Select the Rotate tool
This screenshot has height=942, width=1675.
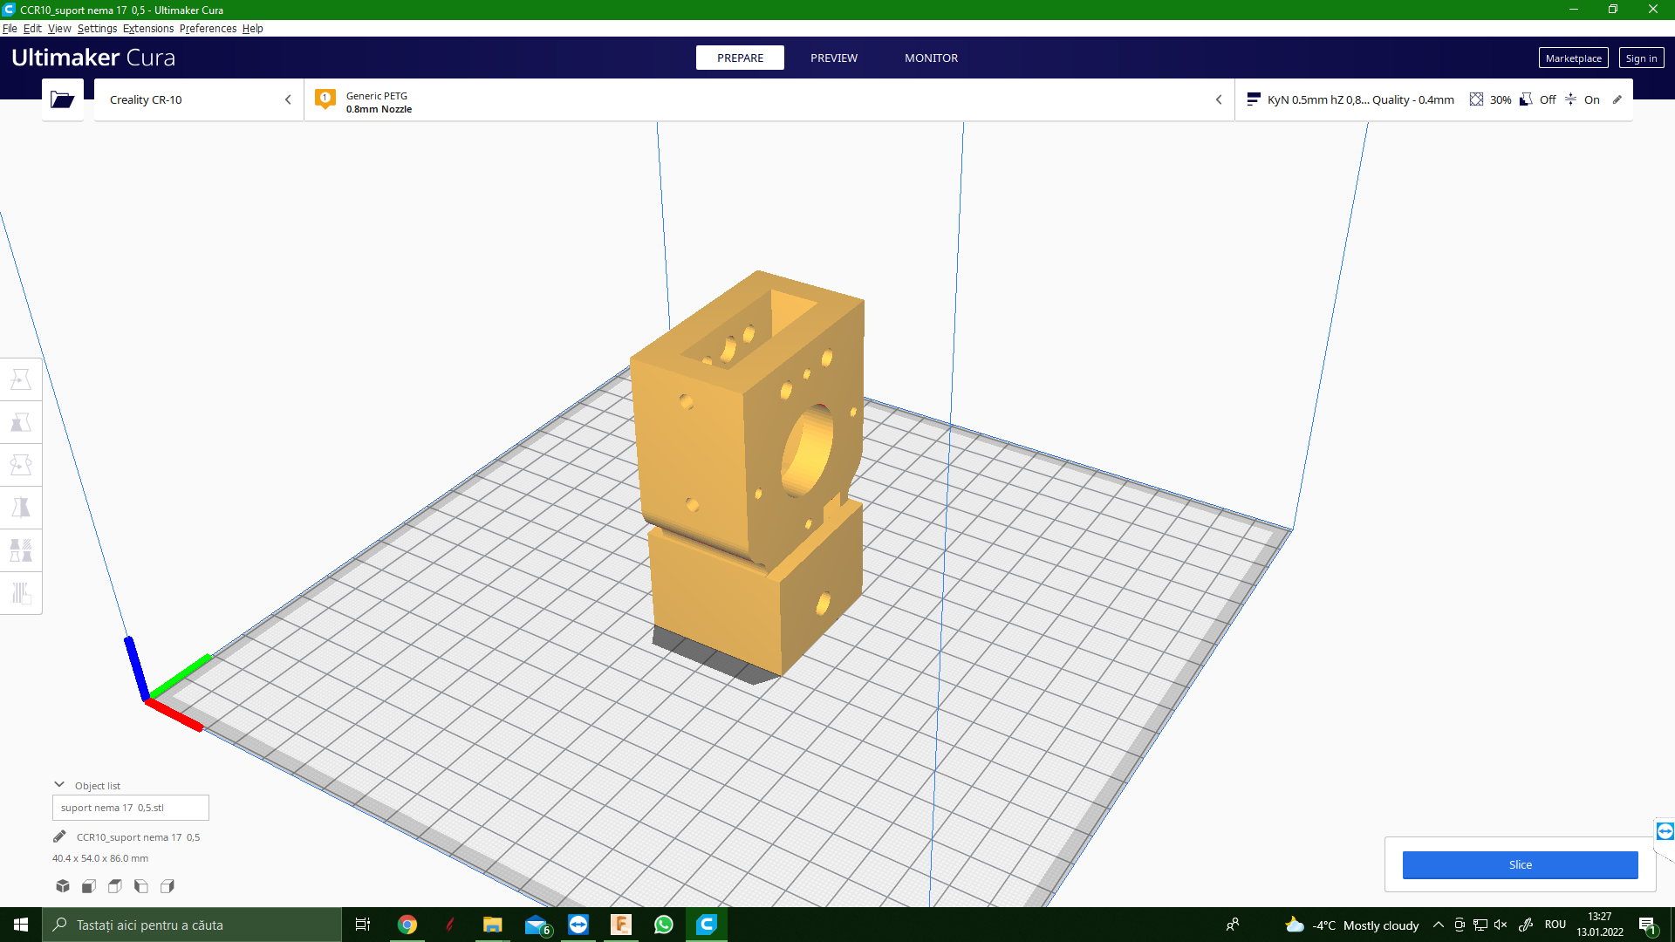coord(21,465)
